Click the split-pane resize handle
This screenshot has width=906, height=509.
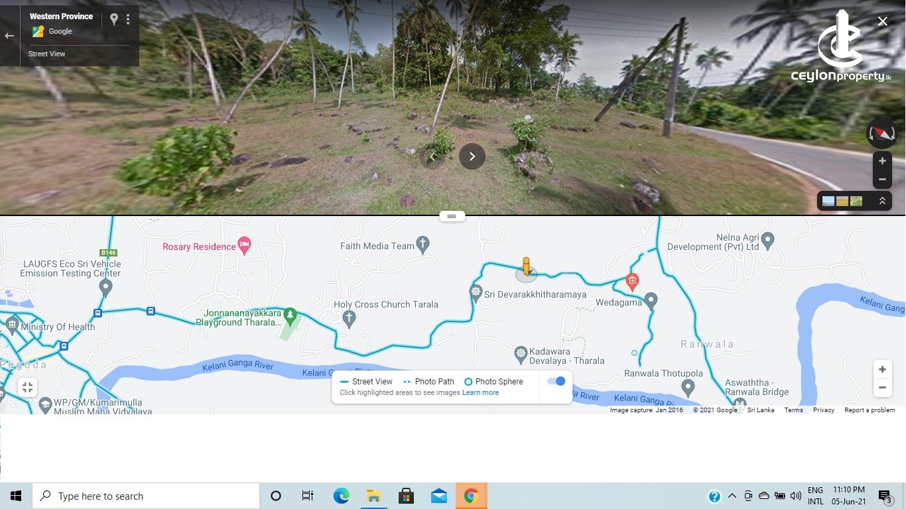tap(452, 216)
